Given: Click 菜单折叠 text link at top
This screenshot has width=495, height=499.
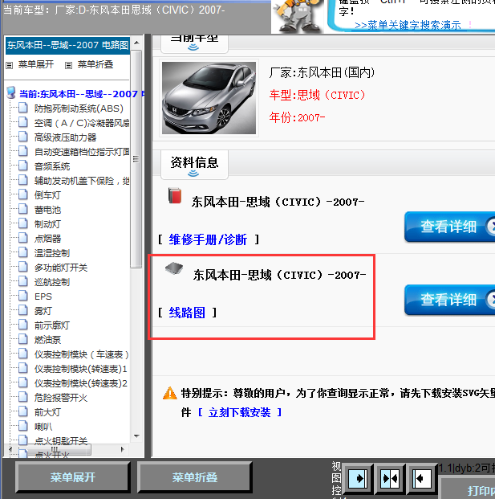Looking at the screenshot, I should coord(95,64).
